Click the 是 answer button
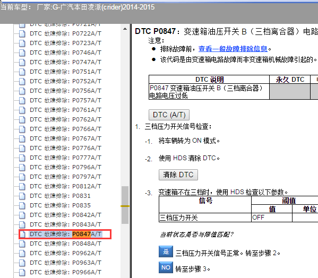This screenshot has height=278, width=318. pyautogui.click(x=166, y=251)
